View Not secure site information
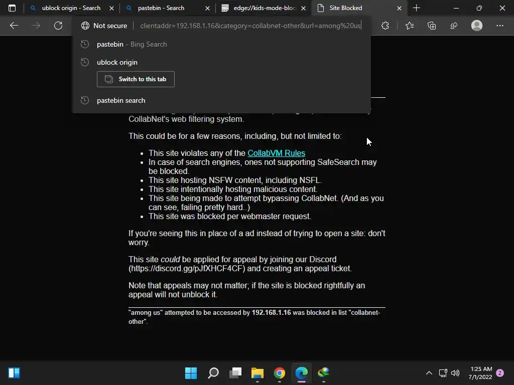 [104, 26]
